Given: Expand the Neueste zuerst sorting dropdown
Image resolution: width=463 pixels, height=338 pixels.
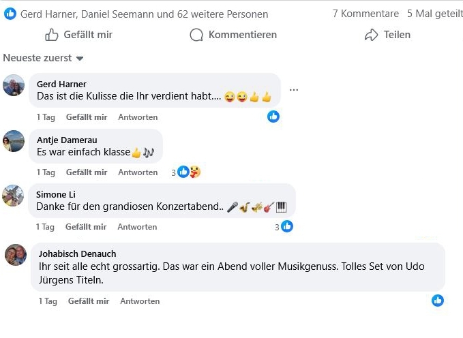Looking at the screenshot, I should pos(43,59).
